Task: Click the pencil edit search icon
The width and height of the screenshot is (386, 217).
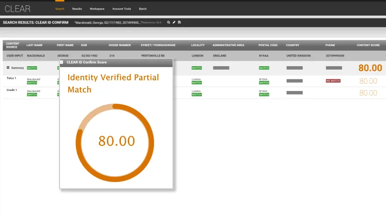Action: pyautogui.click(x=174, y=22)
